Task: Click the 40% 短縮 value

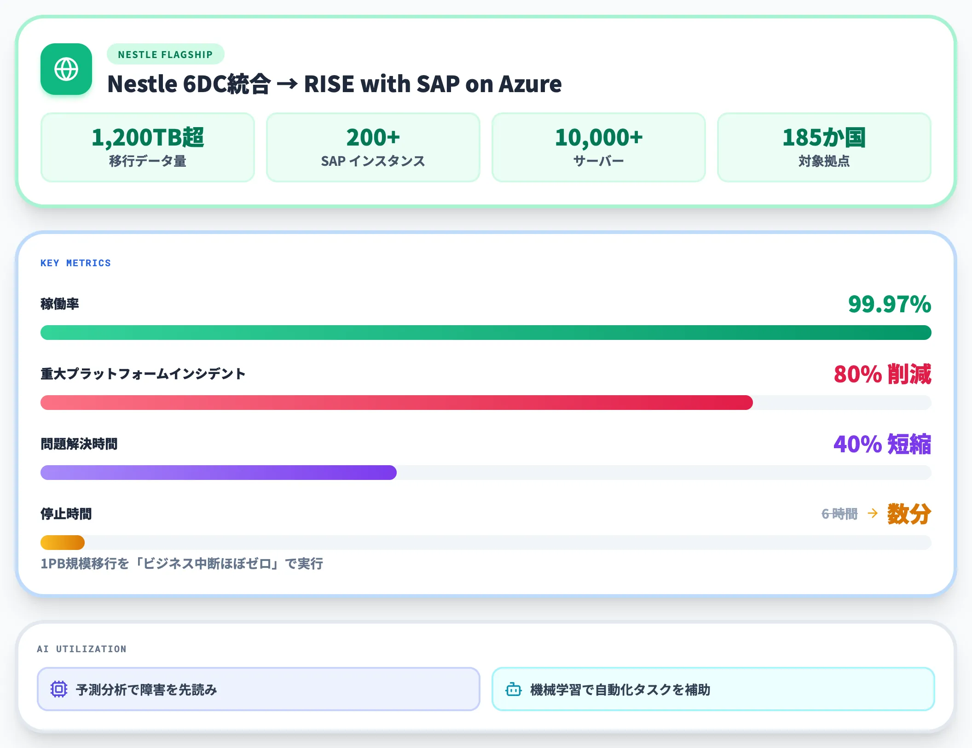Action: [x=883, y=444]
